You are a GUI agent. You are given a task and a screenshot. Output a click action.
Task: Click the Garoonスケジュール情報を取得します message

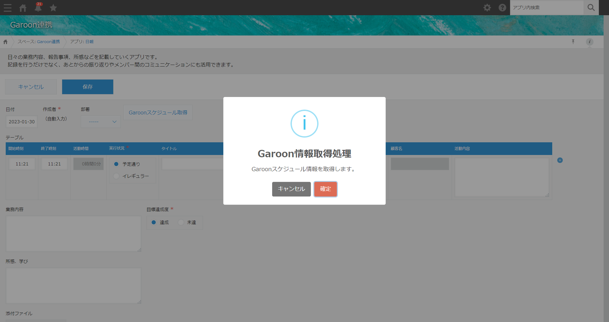[304, 169]
